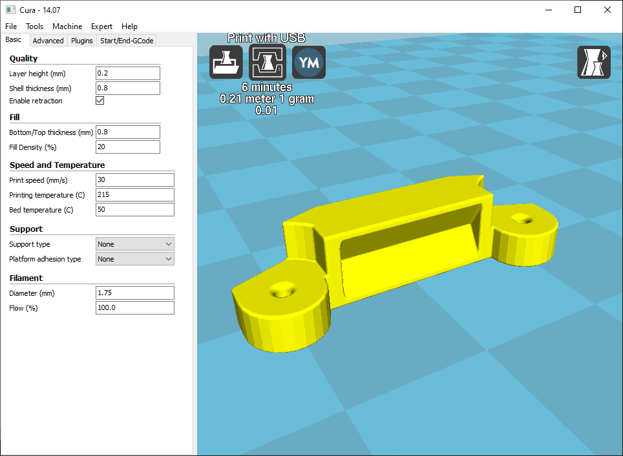
Task: Click the 'Print with USB' tooltip text
Action: click(266, 37)
